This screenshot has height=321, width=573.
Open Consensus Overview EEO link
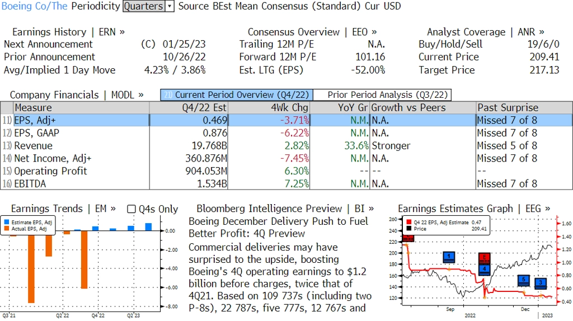[x=312, y=32]
